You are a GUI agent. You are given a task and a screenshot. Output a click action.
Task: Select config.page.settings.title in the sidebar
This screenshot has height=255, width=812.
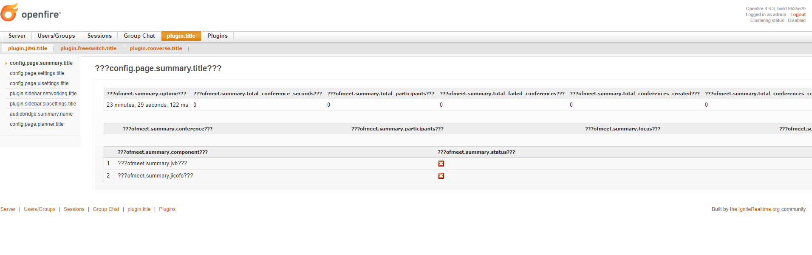pos(37,73)
